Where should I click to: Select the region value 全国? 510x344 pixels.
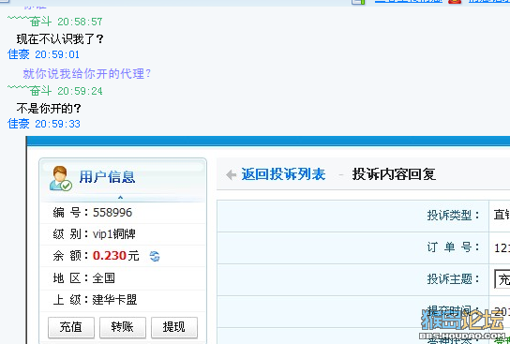point(104,278)
